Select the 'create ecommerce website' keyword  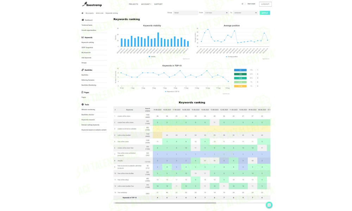click(127, 129)
